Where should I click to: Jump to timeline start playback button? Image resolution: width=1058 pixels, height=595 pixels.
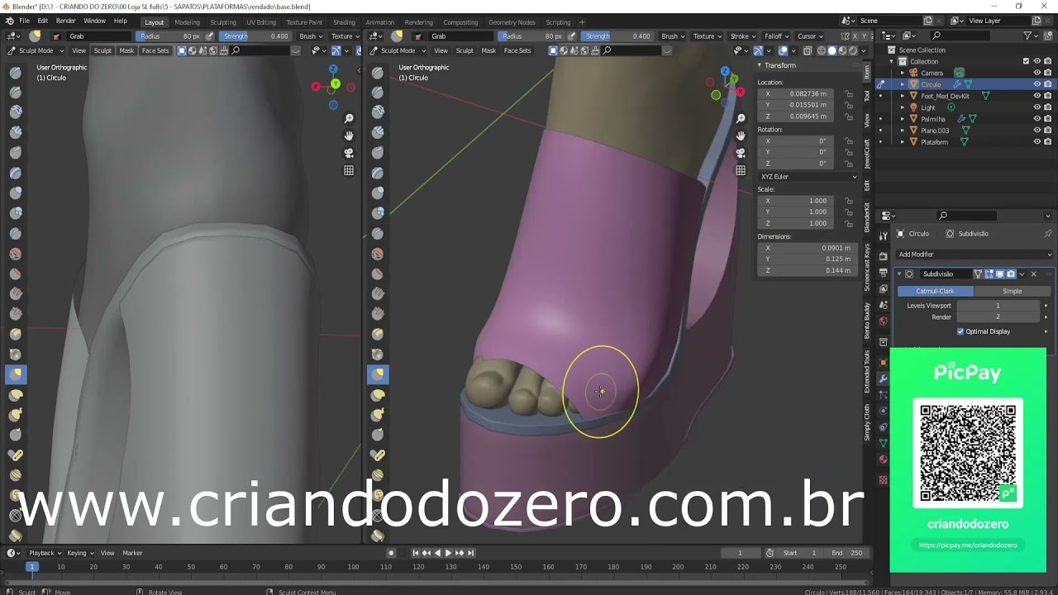point(414,553)
